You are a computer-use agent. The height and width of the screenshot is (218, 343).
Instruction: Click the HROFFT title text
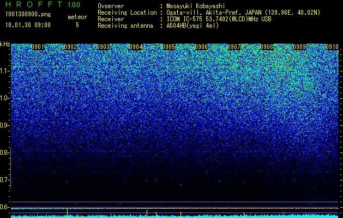click(x=34, y=4)
